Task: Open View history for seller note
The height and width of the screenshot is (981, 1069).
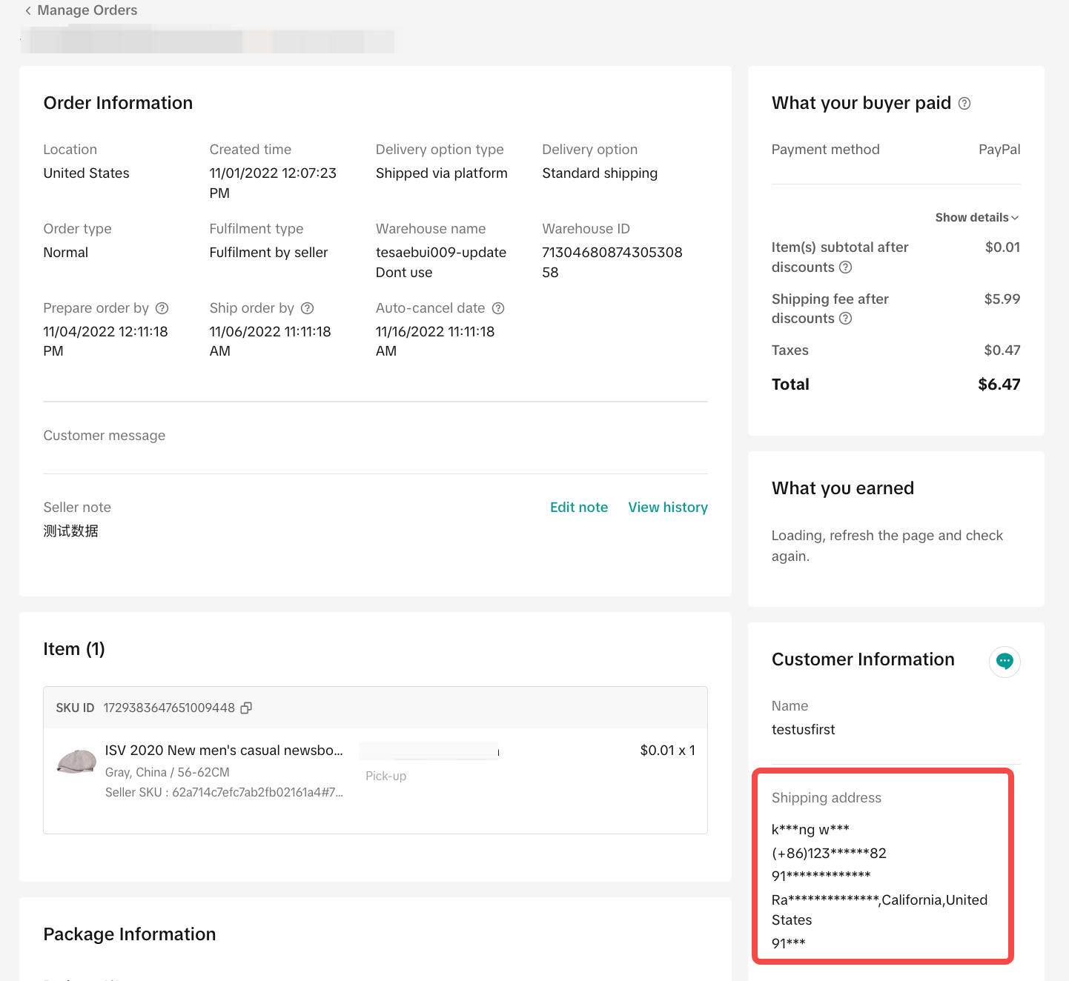Action: coord(667,508)
